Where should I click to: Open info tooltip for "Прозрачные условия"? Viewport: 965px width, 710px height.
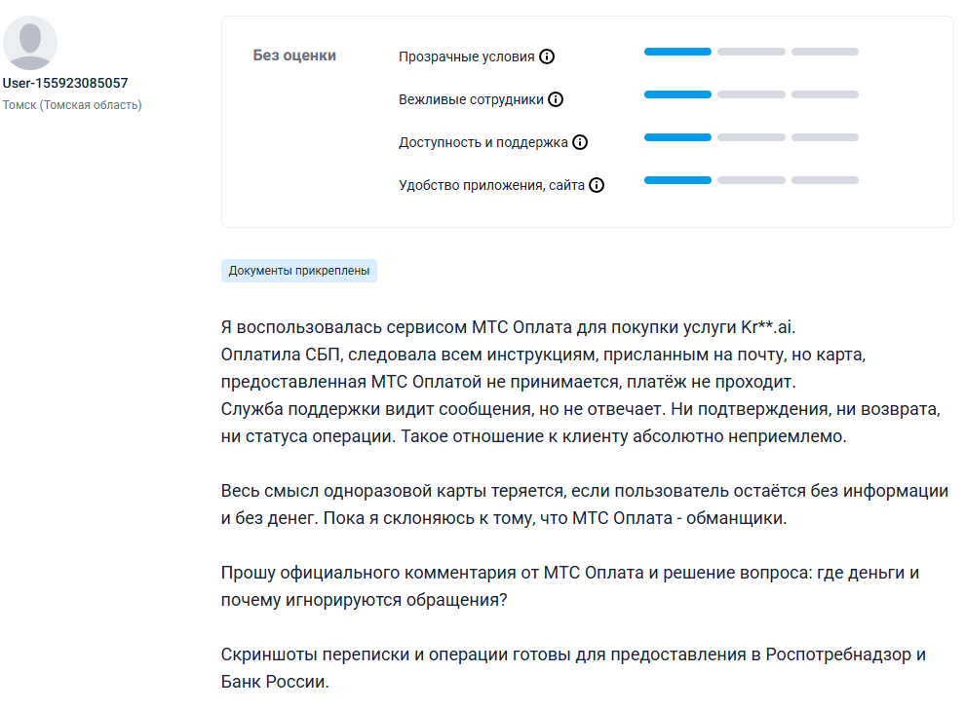(547, 56)
